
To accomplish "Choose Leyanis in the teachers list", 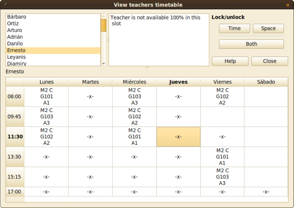I will [x=53, y=57].
